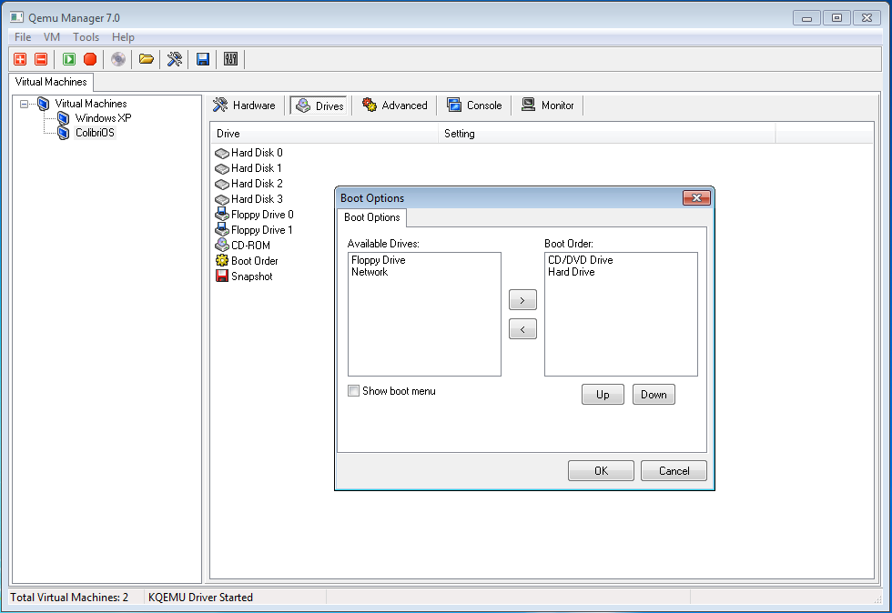Select Hard Drive in Boot Order list
The height and width of the screenshot is (613, 892).
click(x=571, y=272)
